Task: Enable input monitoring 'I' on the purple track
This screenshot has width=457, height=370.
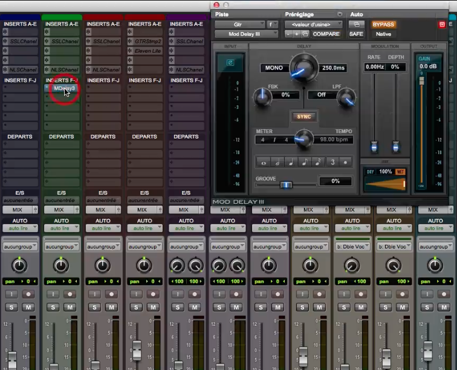Action: pyautogui.click(x=178, y=294)
